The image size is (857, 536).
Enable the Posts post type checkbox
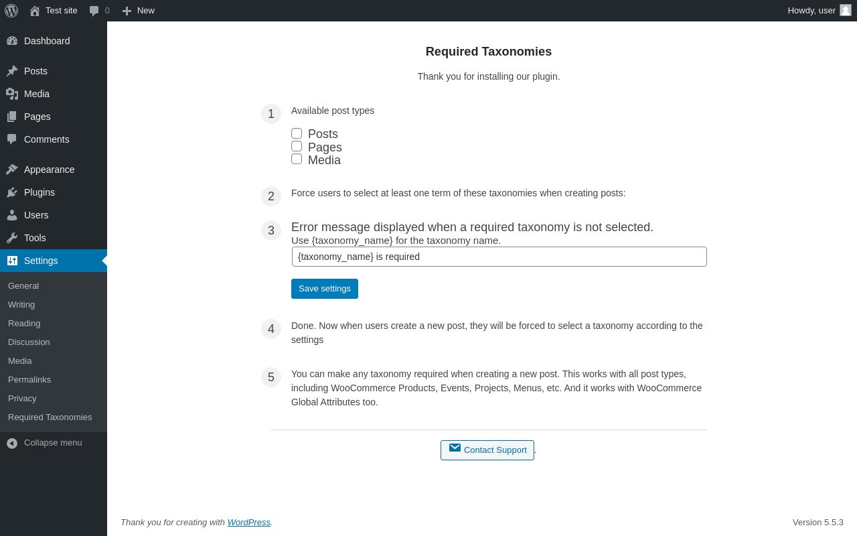(x=297, y=133)
